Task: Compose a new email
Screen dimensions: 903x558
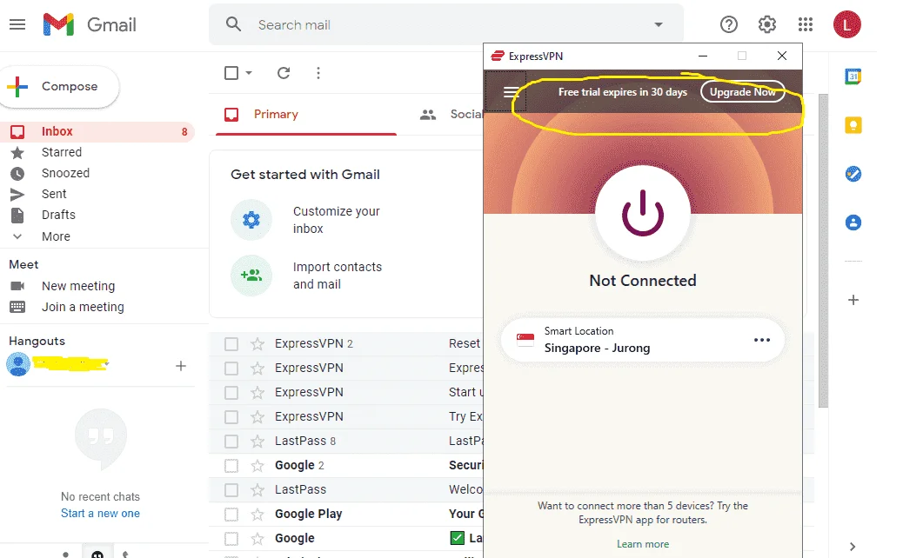Action: [59, 86]
